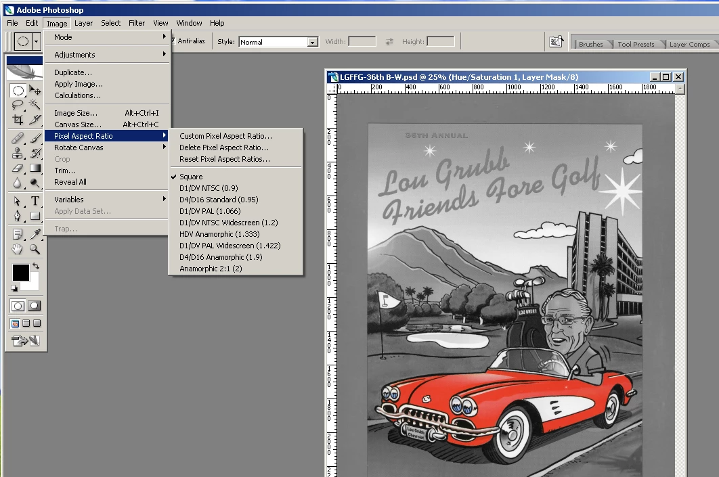
Task: Click the Width input field
Action: (x=362, y=41)
